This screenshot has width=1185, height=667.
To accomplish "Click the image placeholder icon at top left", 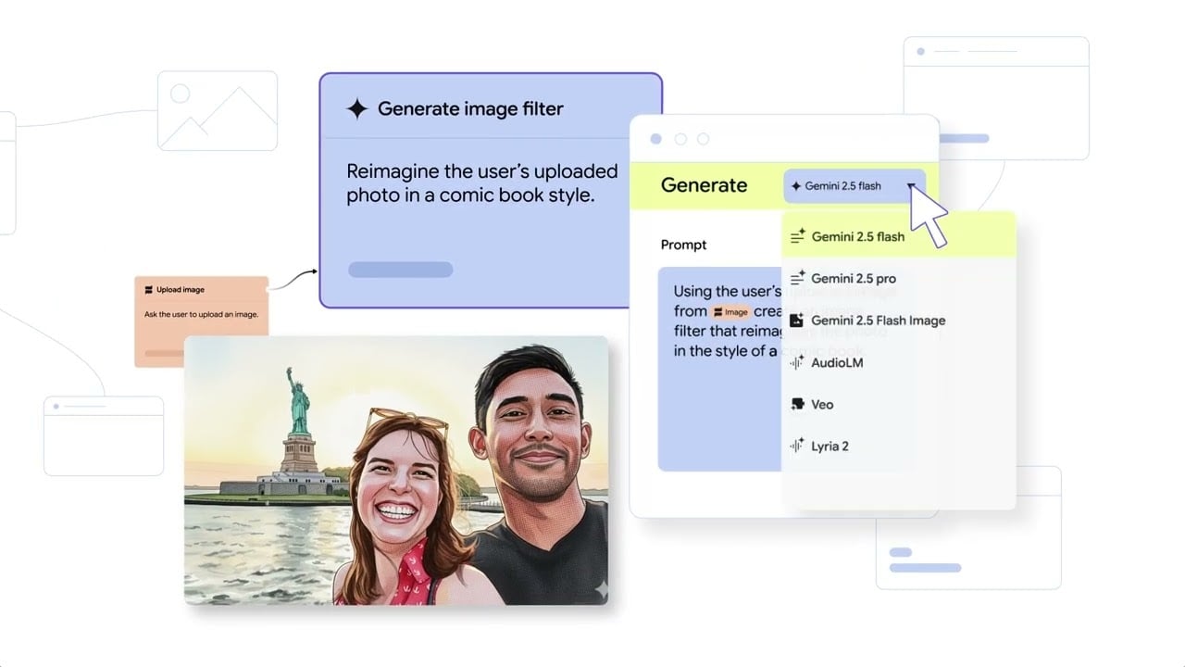I will [218, 110].
